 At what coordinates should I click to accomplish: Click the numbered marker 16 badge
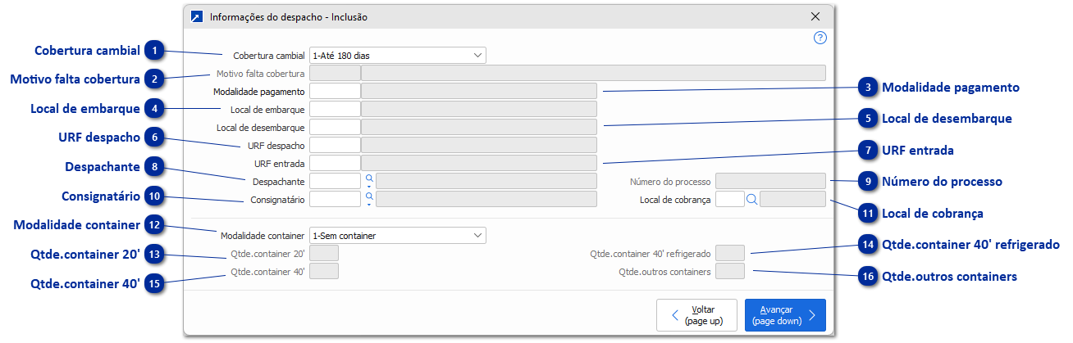coord(867,277)
